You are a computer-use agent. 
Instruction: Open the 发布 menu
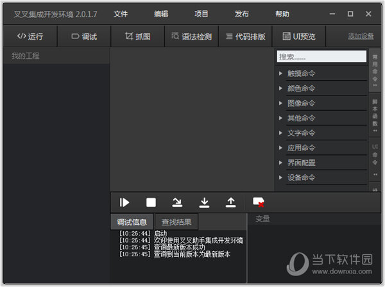point(242,14)
